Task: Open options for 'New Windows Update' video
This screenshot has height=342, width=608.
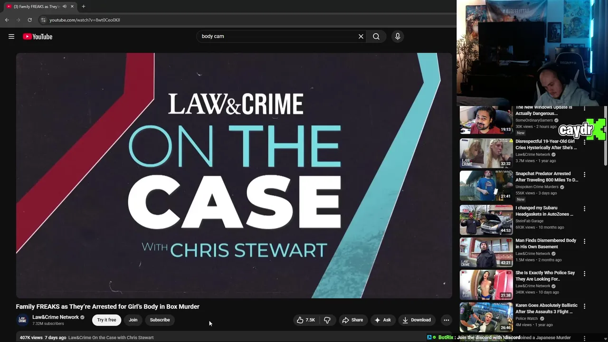Action: 584,109
